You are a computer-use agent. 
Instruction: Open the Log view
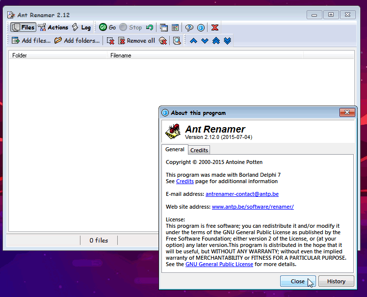pos(81,27)
